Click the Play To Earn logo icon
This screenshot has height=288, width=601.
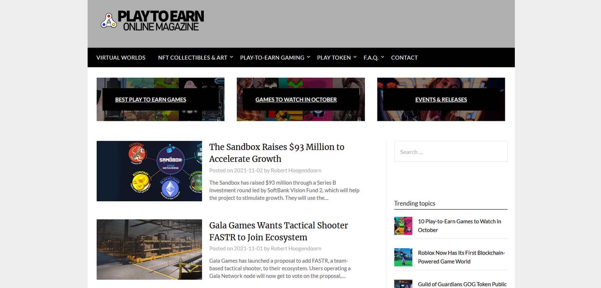[x=109, y=21]
